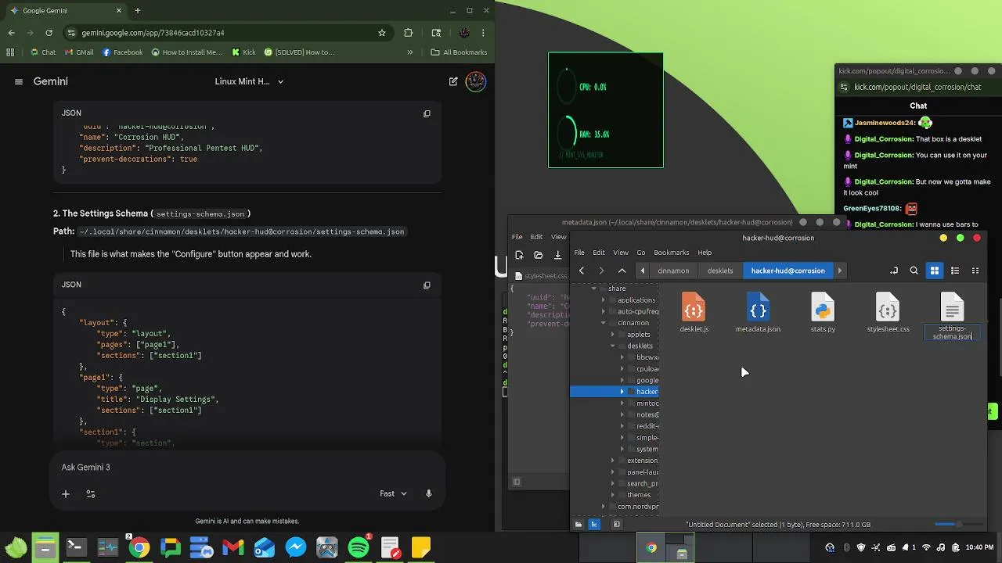Click New document icon in text editor

(519, 255)
